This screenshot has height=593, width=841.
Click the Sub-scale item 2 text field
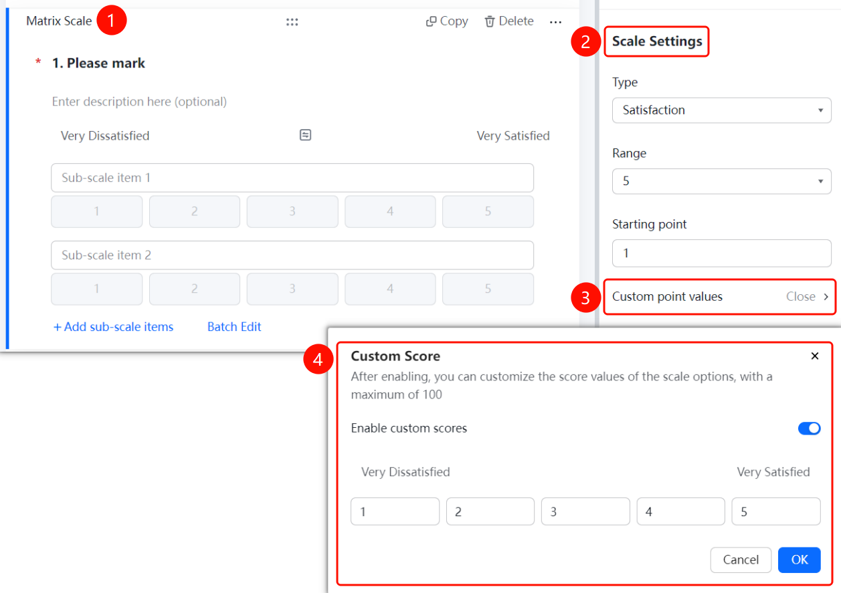click(292, 255)
